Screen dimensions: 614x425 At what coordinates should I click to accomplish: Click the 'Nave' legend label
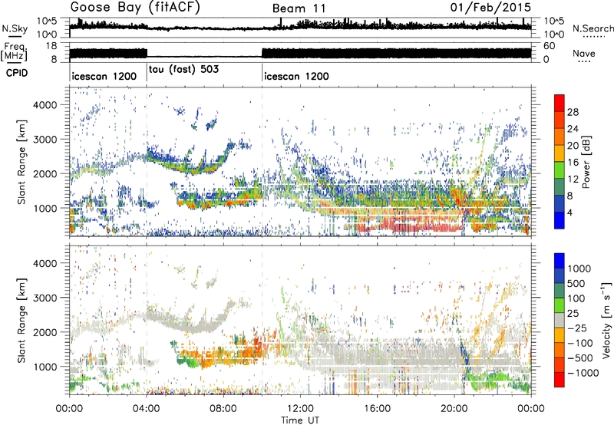(x=584, y=54)
